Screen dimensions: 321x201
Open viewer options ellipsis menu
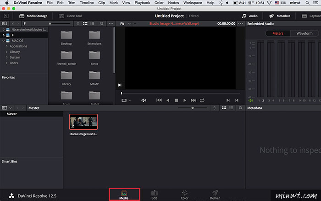tap(241, 24)
